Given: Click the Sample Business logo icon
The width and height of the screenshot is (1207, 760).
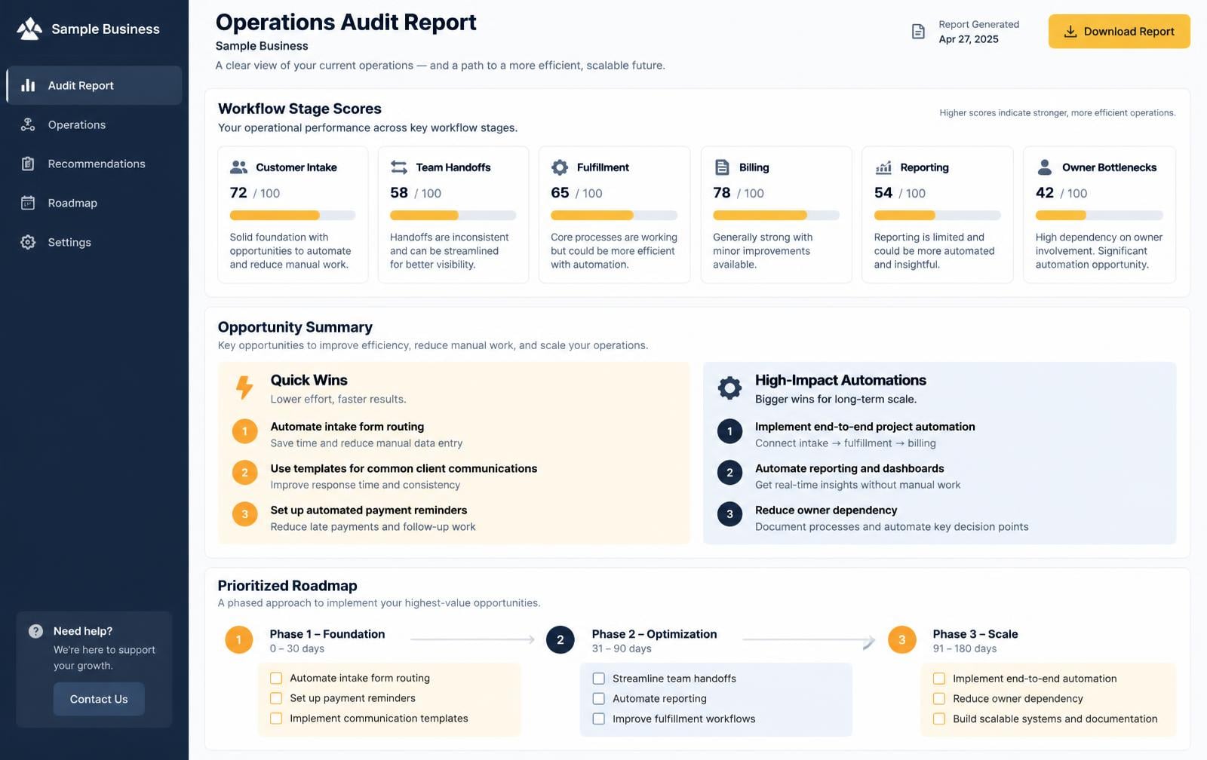Looking at the screenshot, I should [x=29, y=29].
